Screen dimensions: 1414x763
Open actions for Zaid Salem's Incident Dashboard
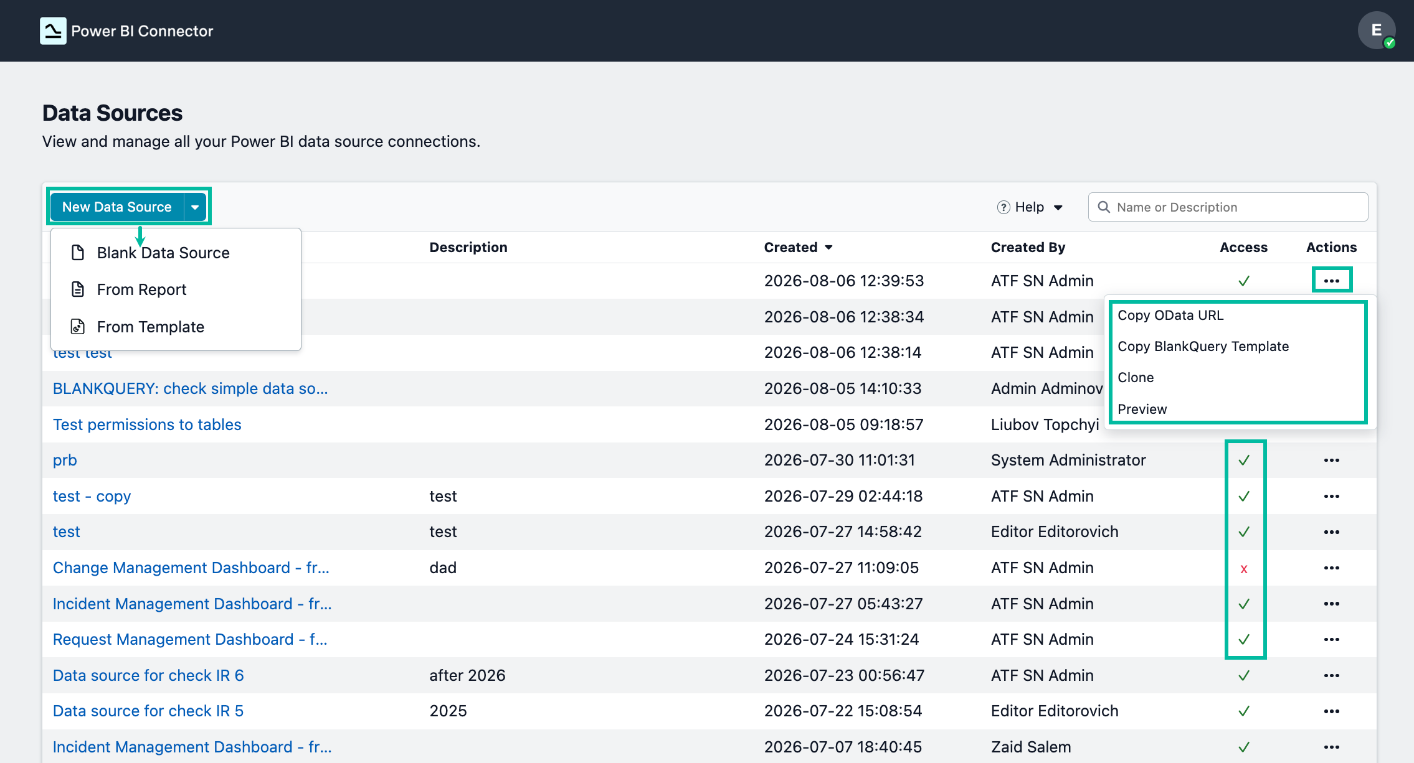(x=1332, y=747)
